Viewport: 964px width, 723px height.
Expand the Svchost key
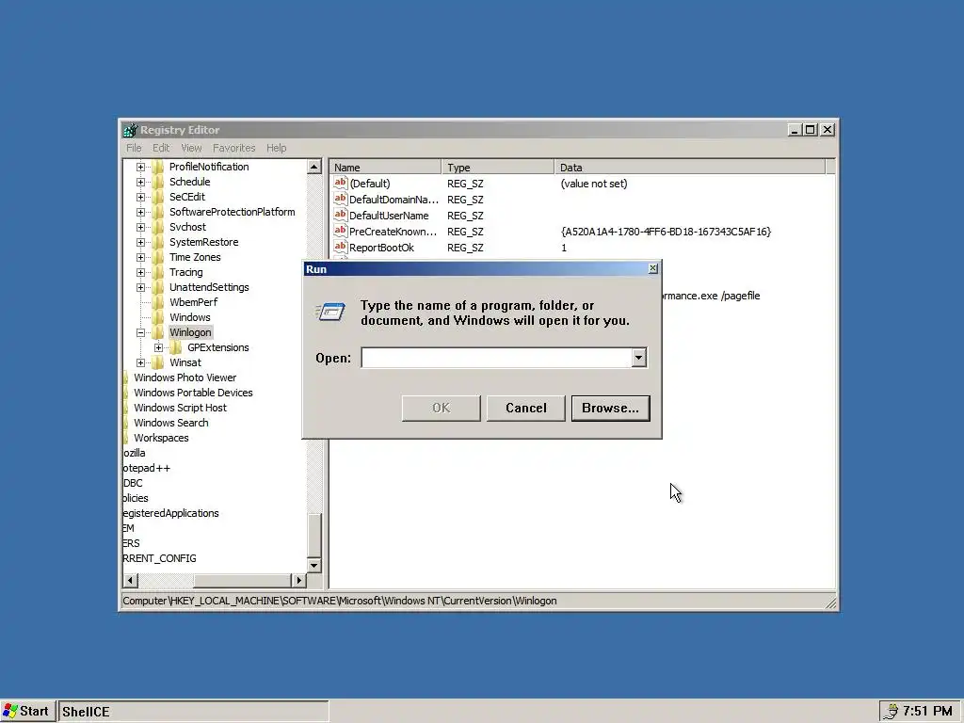tap(141, 227)
